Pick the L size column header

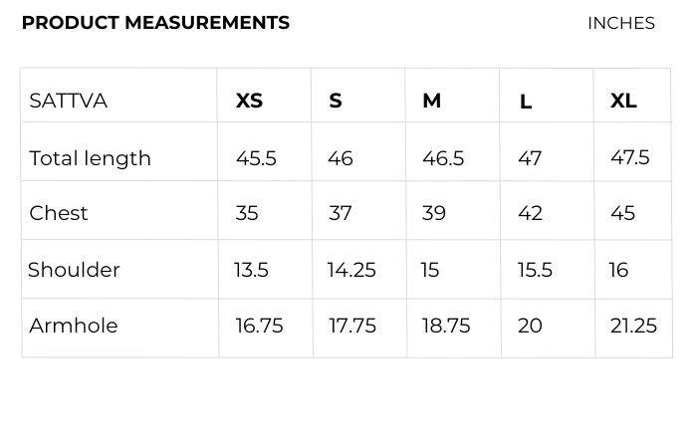point(526,102)
